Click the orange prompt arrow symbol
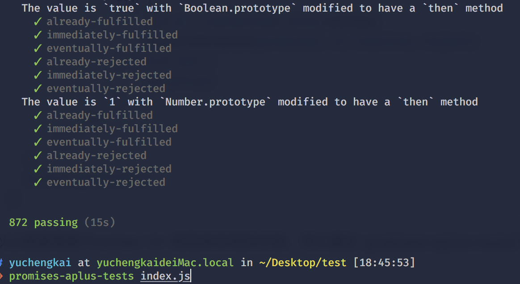Screen dimensions: 520x284 click(1, 276)
